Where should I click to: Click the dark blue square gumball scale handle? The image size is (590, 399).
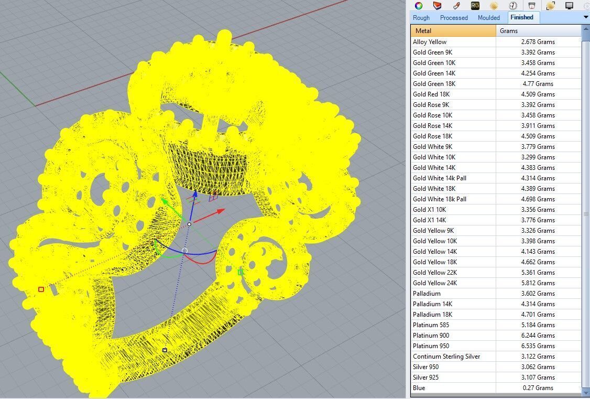165,350
